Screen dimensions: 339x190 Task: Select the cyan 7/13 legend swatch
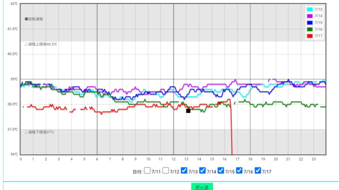(310, 9)
